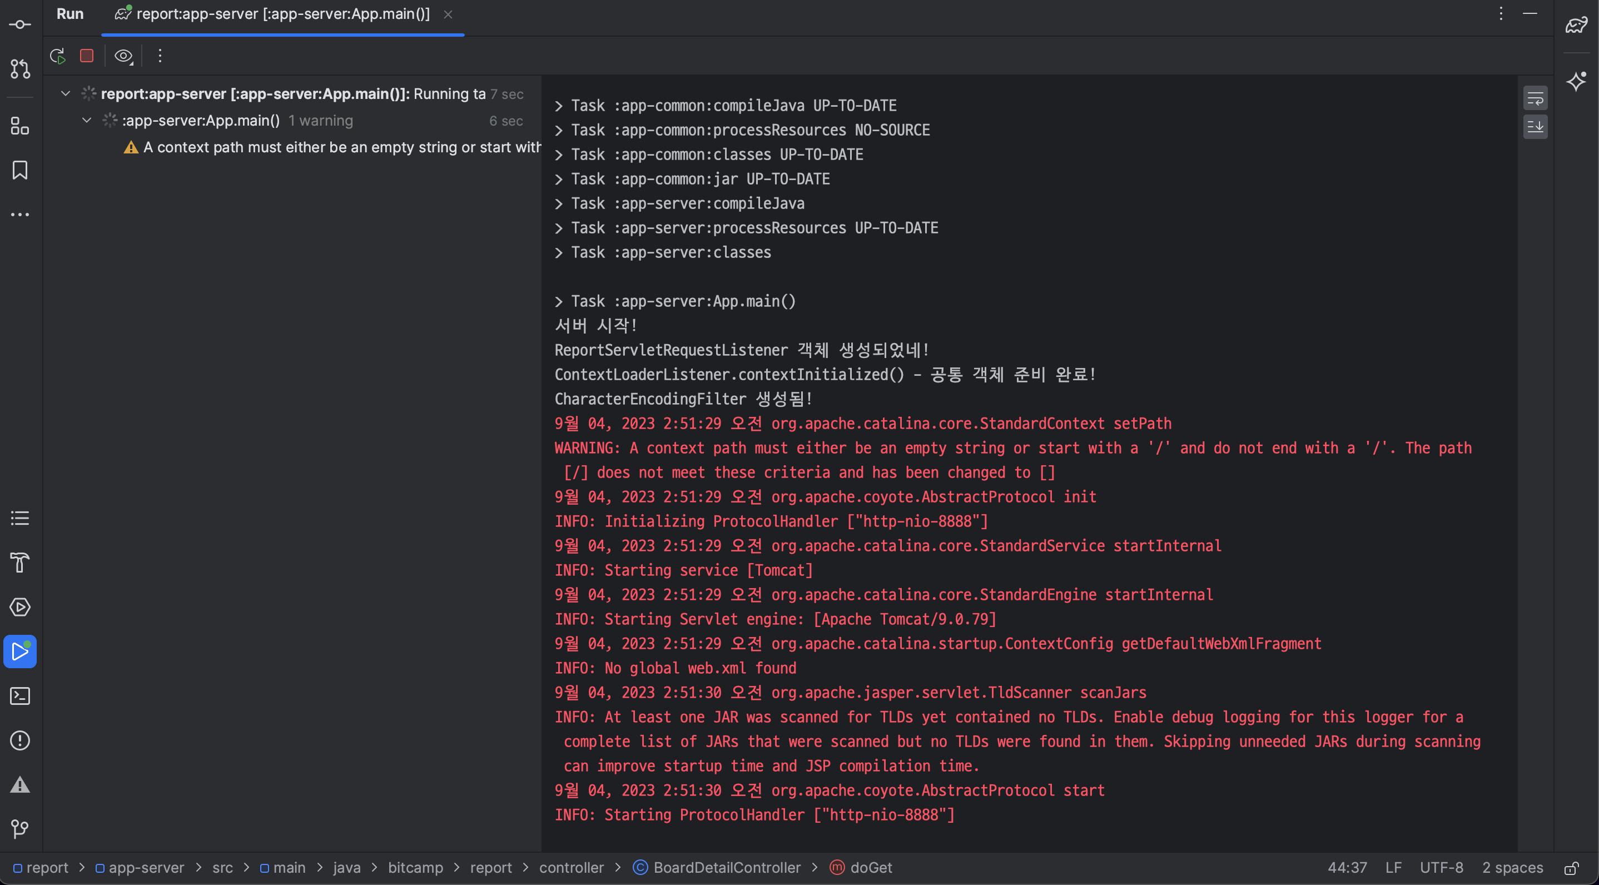Click BoardDetailController in the breadcrumb bar
Image resolution: width=1599 pixels, height=885 pixels.
[726, 868]
